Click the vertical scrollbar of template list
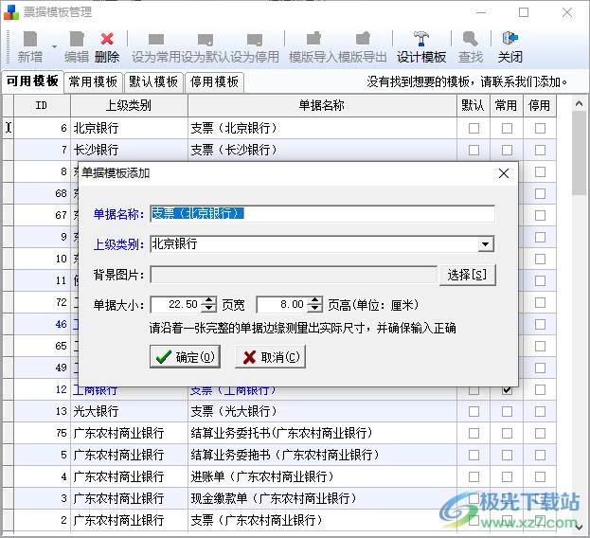This screenshot has height=538, width=590. 580,332
